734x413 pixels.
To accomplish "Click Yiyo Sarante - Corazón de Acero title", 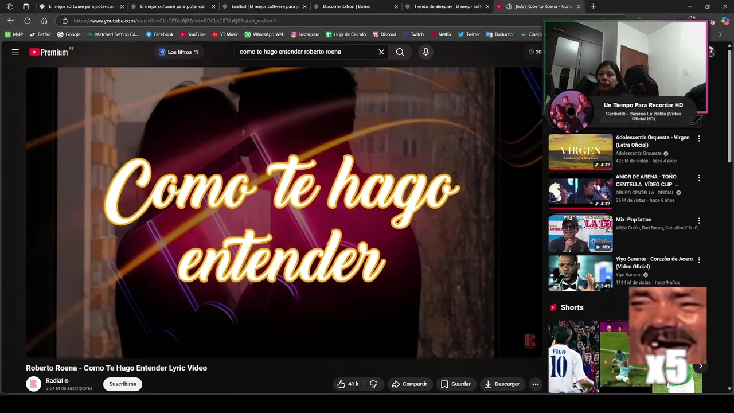I will [654, 263].
